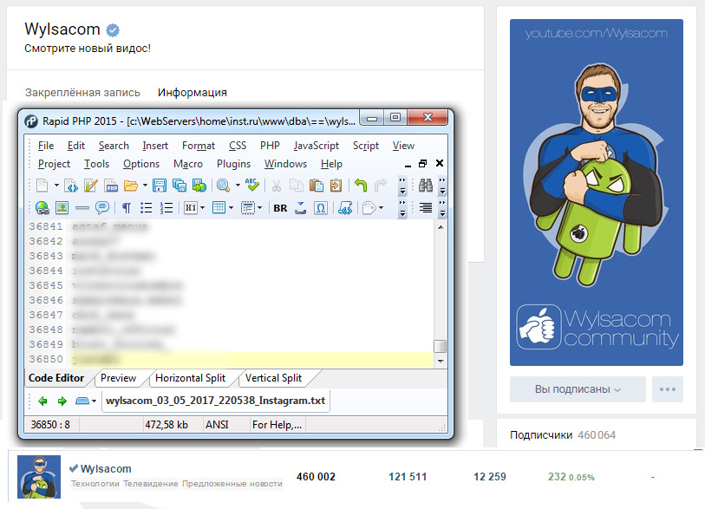This screenshot has width=705, height=509.
Task: Expand the new file dropdown arrow
Action: pos(56,185)
